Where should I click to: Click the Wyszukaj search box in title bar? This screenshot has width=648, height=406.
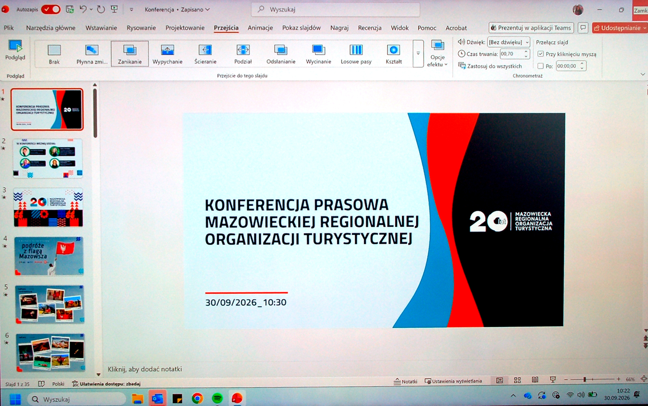point(336,9)
